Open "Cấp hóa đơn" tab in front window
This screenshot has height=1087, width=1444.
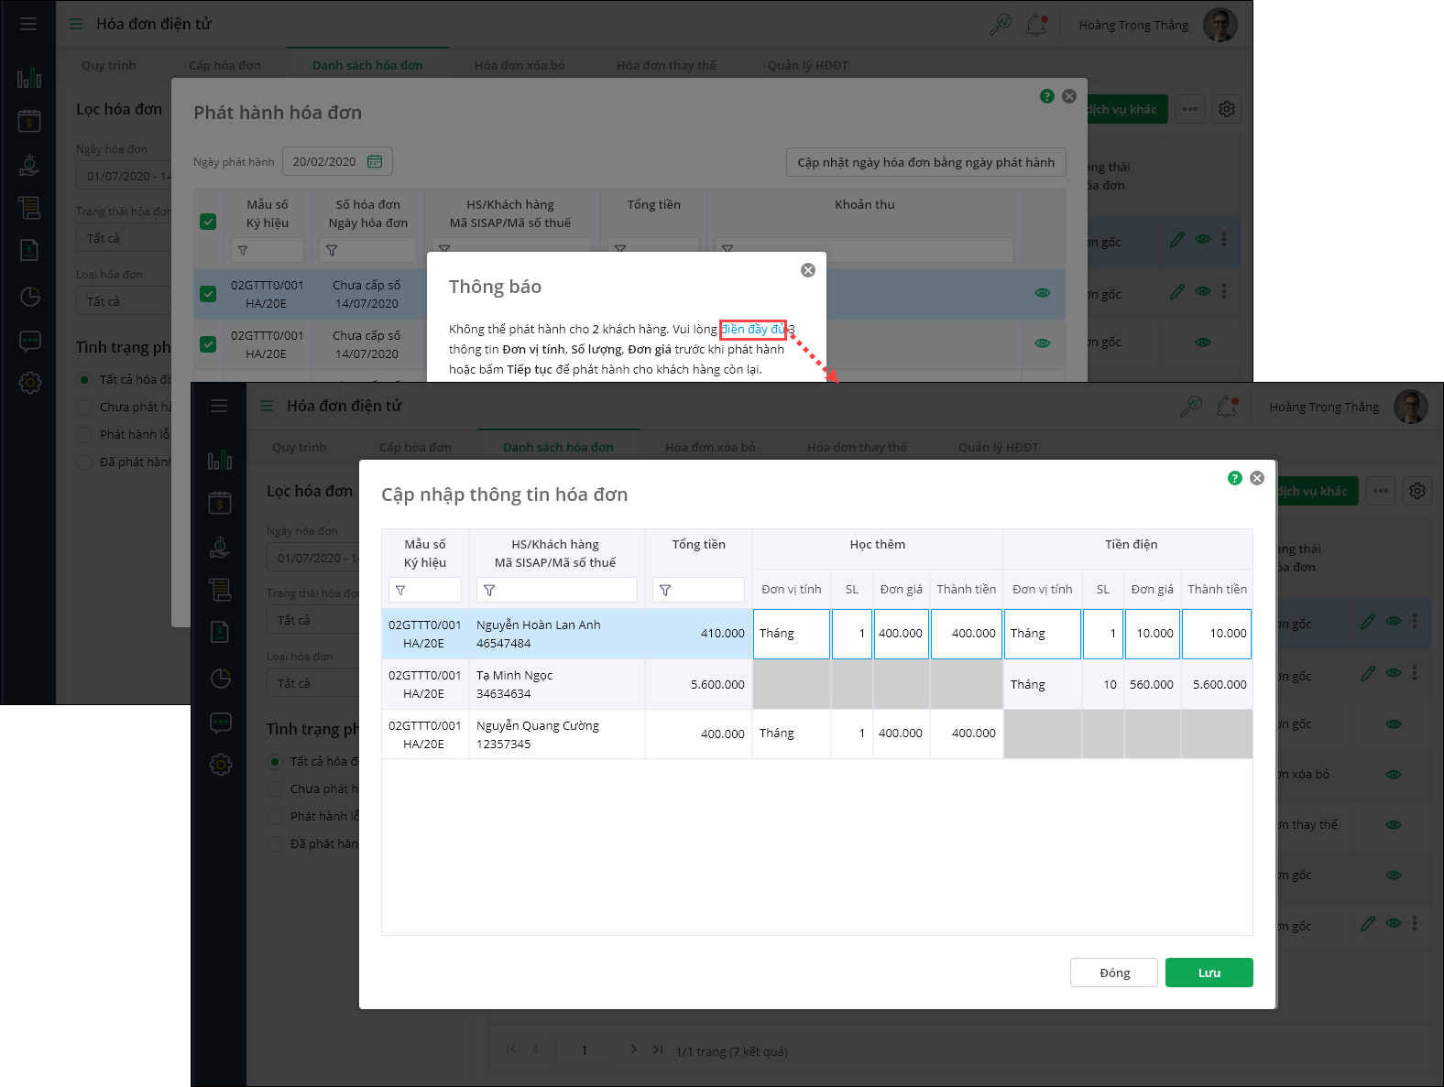416,447
